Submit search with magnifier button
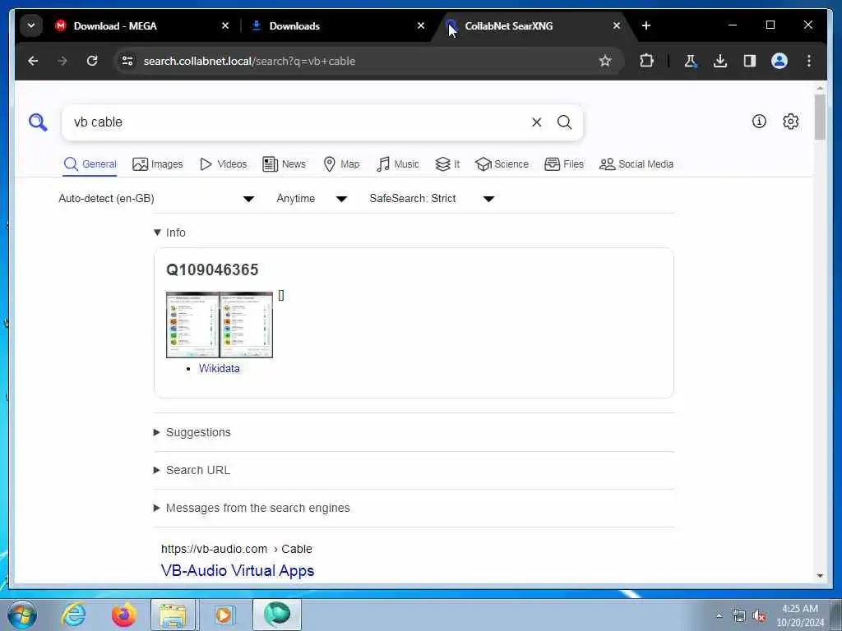Image resolution: width=842 pixels, height=631 pixels. tap(564, 122)
